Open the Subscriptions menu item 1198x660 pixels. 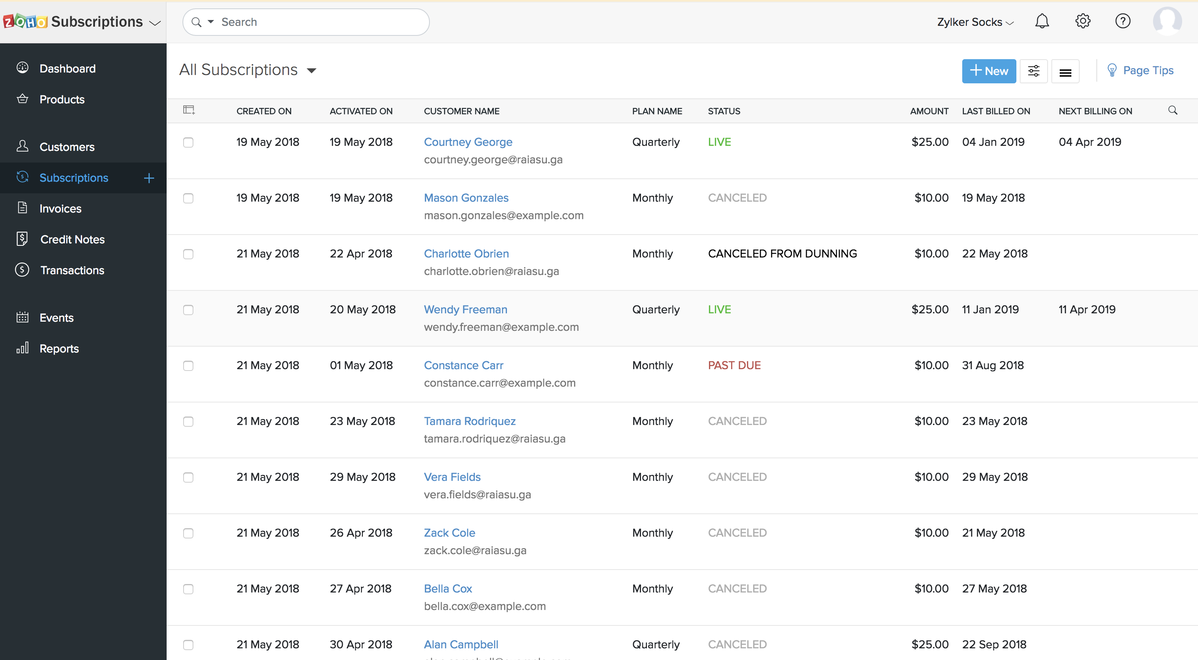(x=73, y=177)
